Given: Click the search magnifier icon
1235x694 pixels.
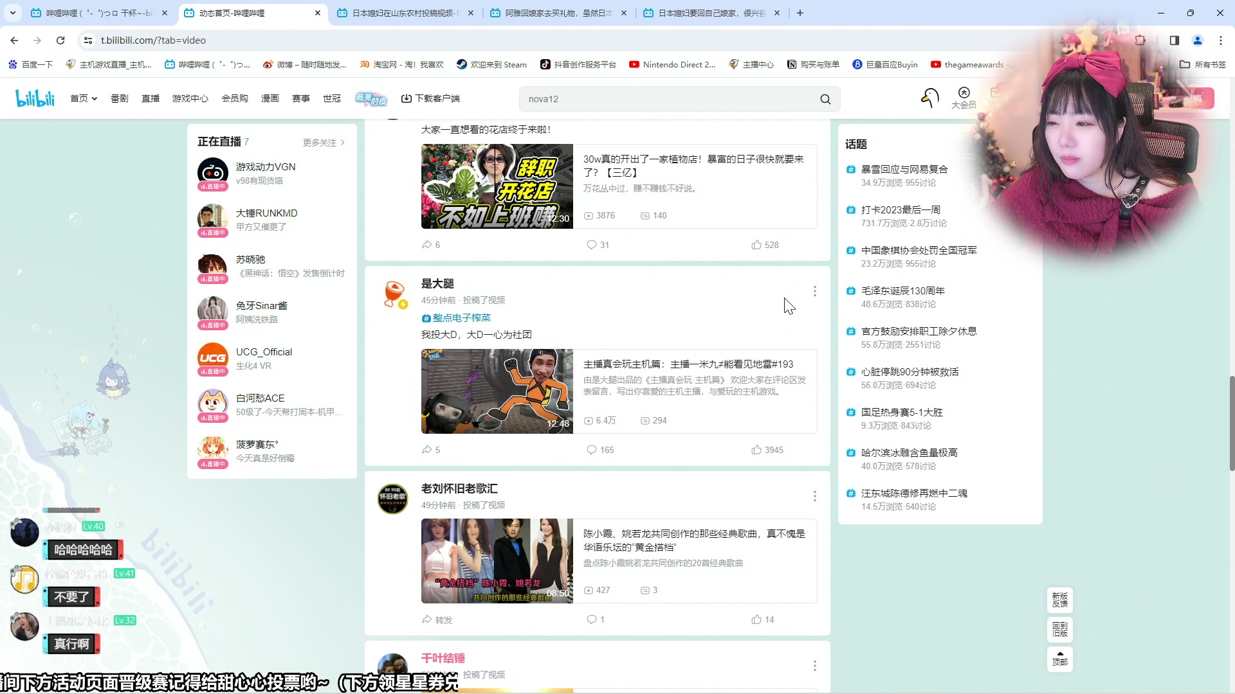Looking at the screenshot, I should [x=826, y=99].
